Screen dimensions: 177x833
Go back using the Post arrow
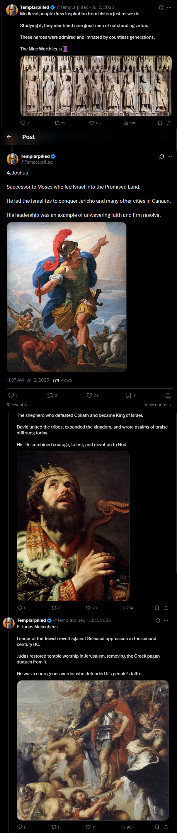click(9, 137)
